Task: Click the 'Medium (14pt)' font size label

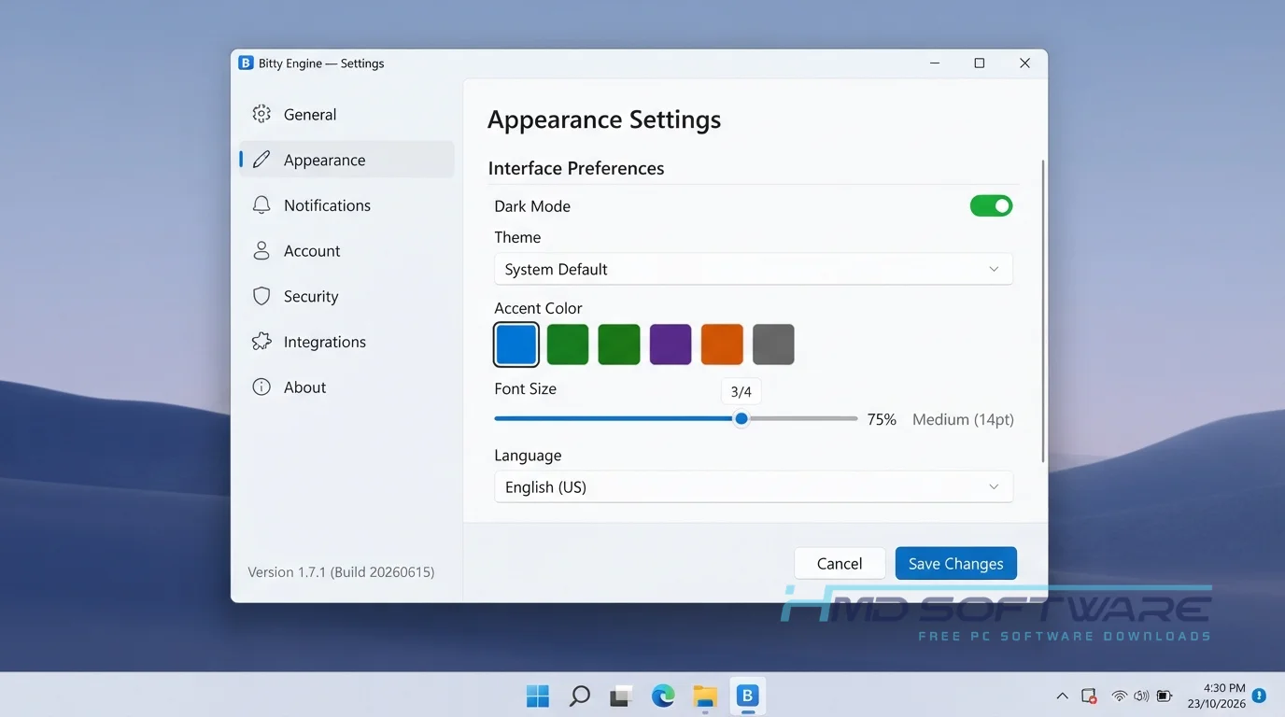Action: pos(963,419)
